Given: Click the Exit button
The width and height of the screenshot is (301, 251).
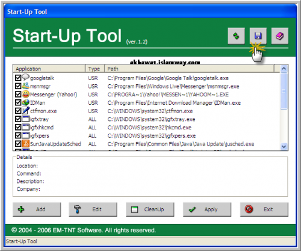Looking at the screenshot, I should 264,209.
